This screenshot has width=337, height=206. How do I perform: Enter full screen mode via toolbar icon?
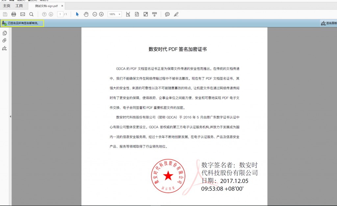pos(146,14)
